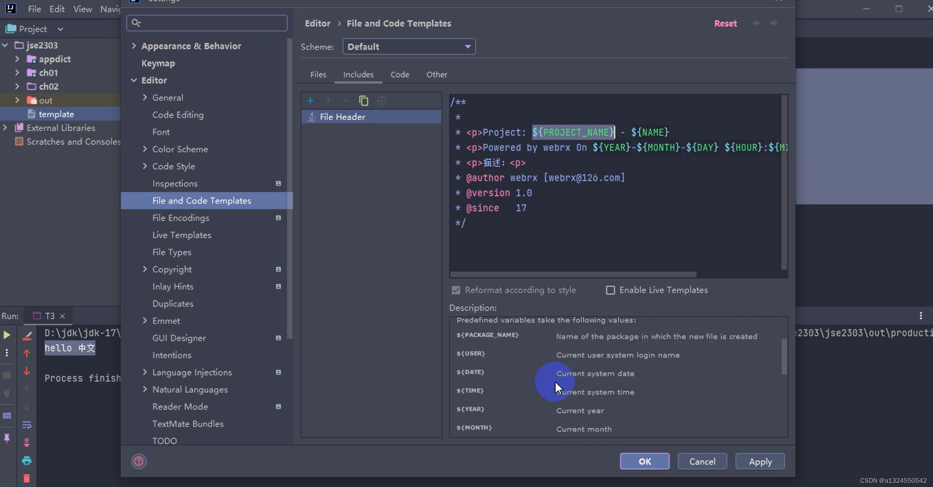933x487 pixels.
Task: Click the Reset link
Action: (725, 24)
